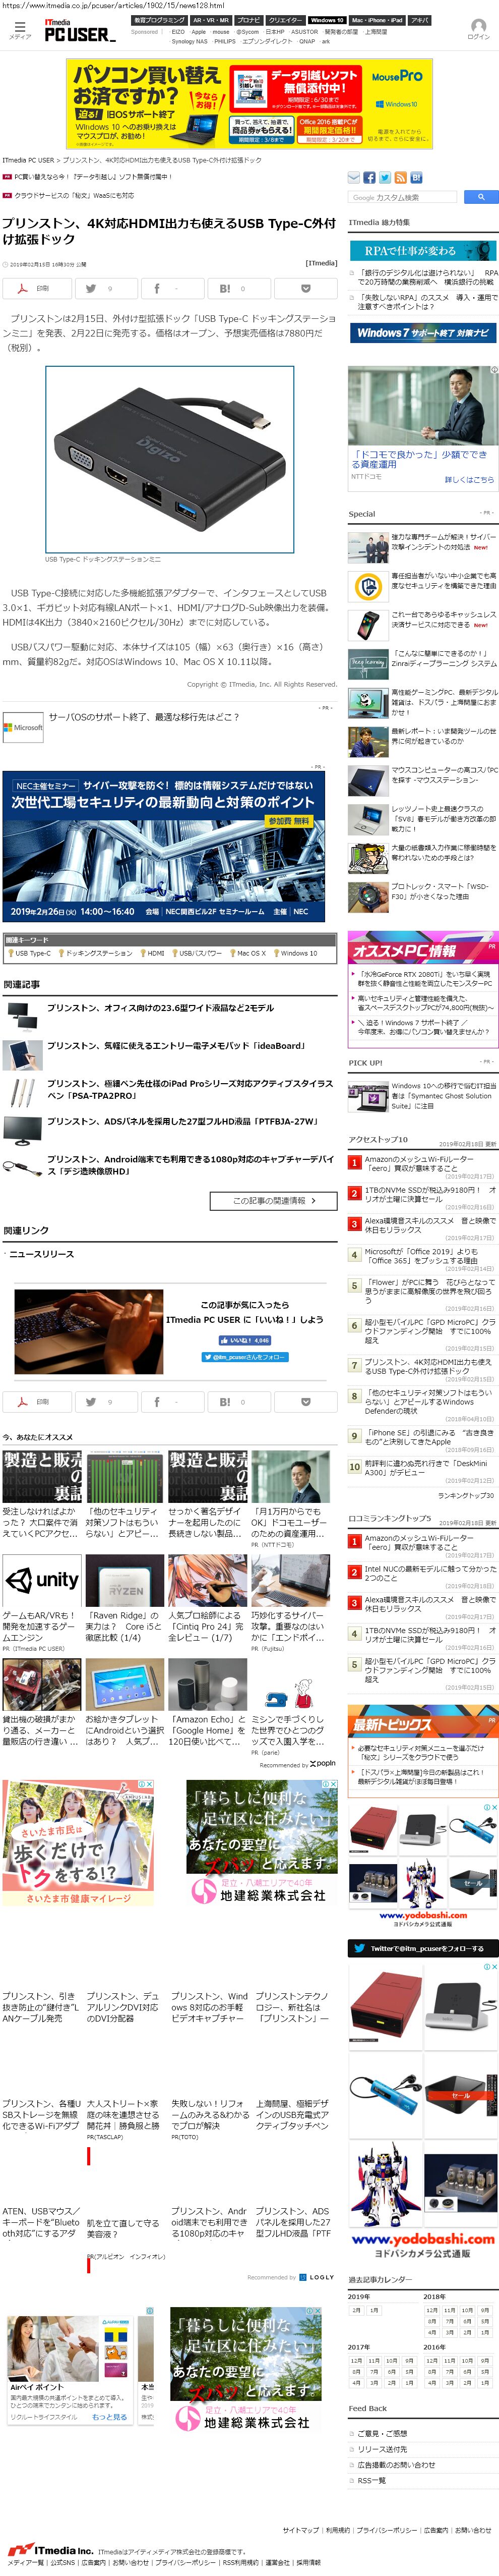This screenshot has width=499, height=2576.
Task: Open the アキバ nav tab
Action: click(419, 20)
